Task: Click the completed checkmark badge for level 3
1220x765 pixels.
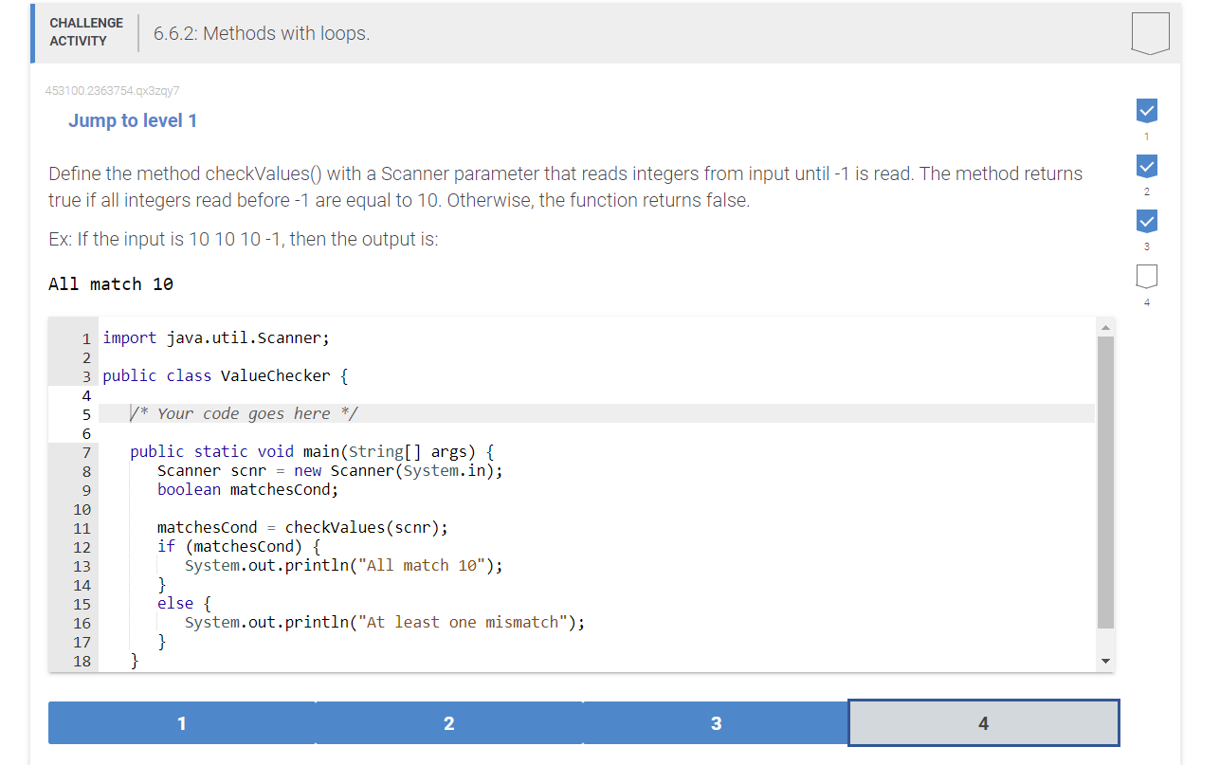Action: coord(1146,220)
